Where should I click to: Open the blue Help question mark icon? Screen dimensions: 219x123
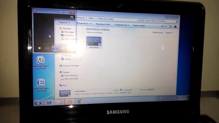click(175, 27)
